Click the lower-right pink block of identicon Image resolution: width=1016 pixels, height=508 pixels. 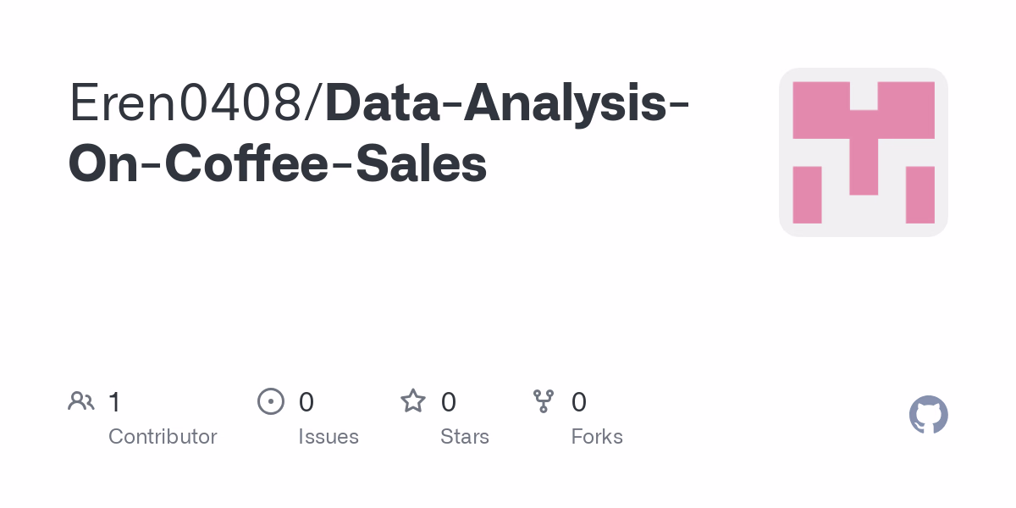point(919,195)
